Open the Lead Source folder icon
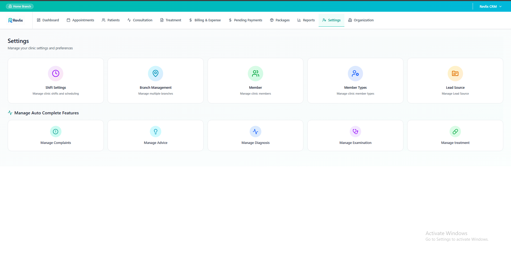Image resolution: width=511 pixels, height=254 pixels. pos(455,73)
